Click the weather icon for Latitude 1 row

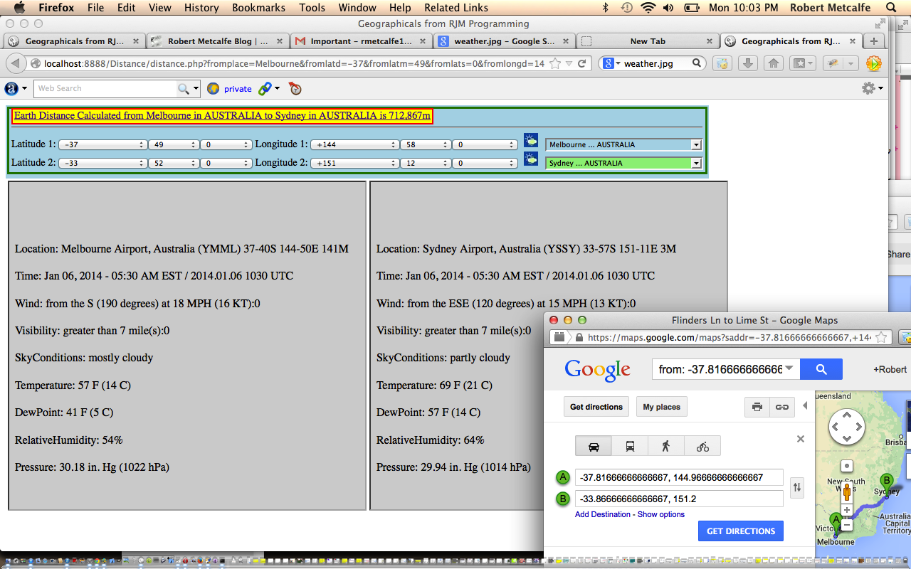(531, 140)
